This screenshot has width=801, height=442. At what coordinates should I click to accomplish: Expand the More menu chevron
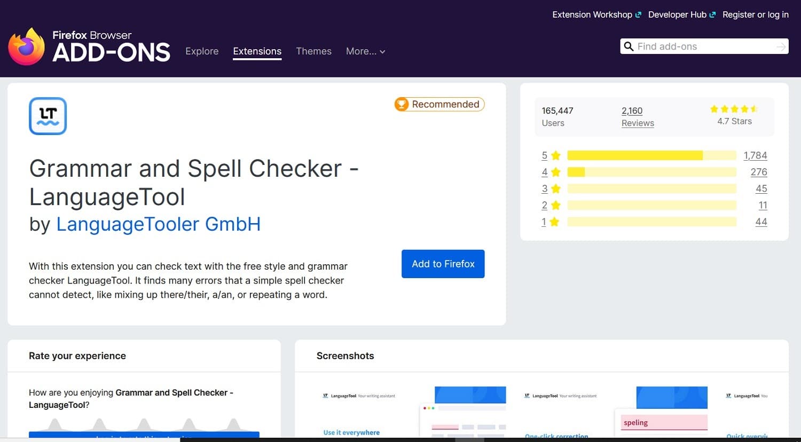[381, 52]
